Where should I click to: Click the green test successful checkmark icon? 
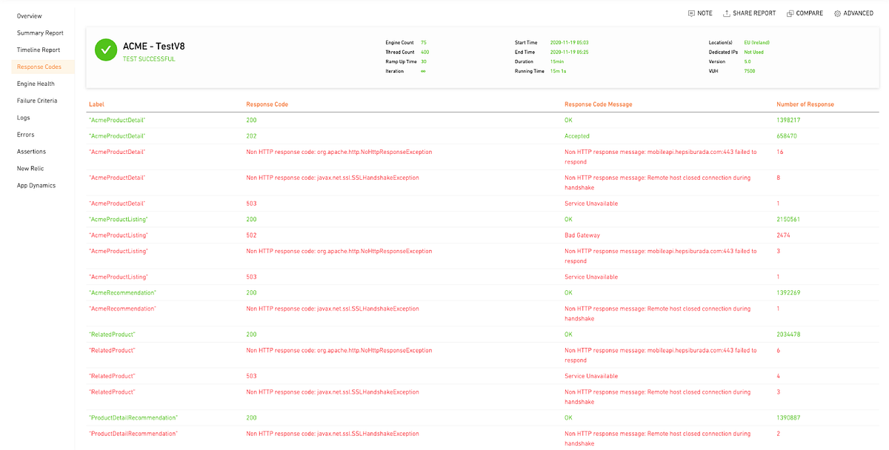click(105, 50)
